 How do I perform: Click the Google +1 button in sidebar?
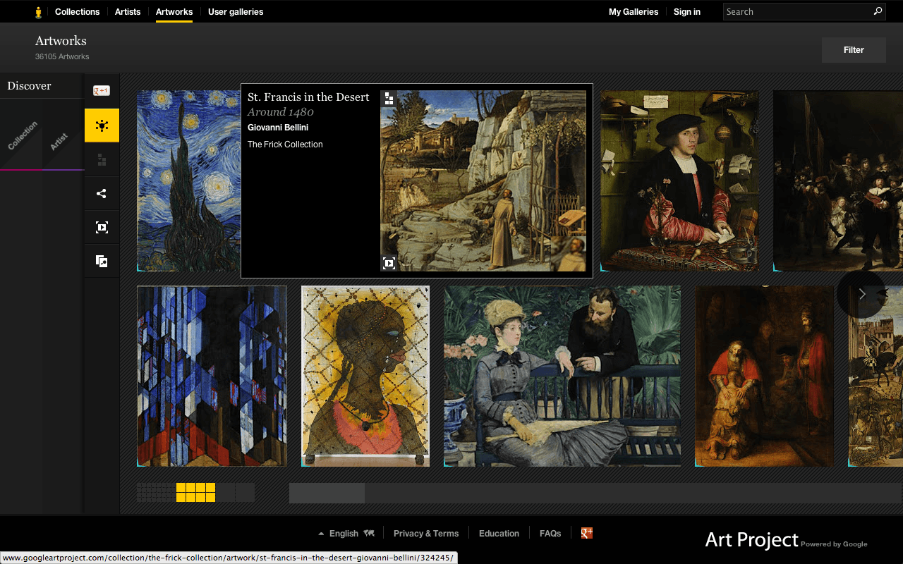tap(102, 90)
